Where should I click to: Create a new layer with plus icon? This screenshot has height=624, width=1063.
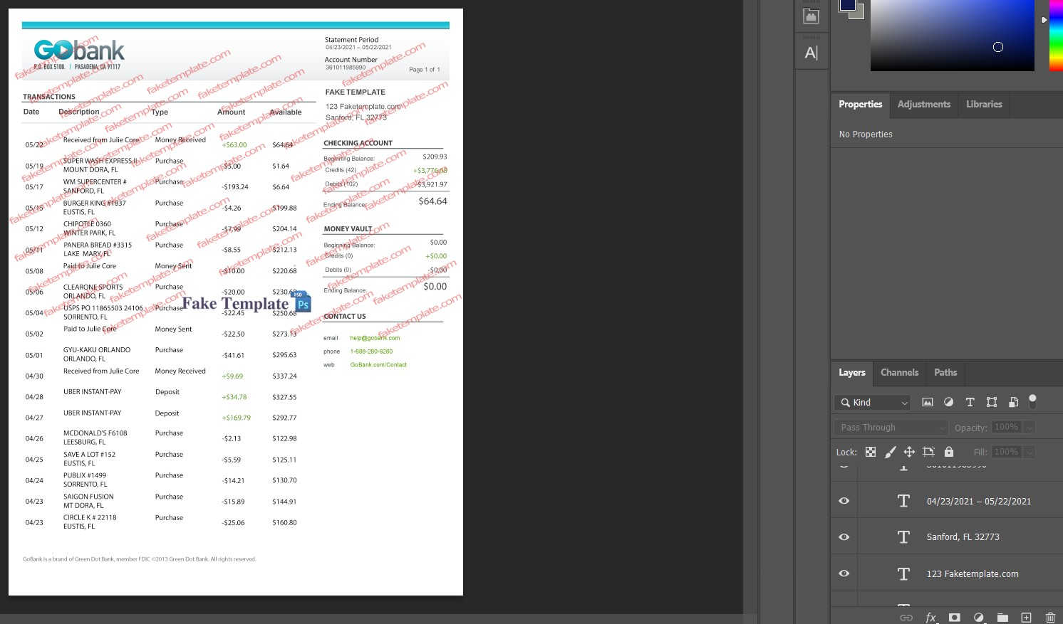[x=1026, y=618]
